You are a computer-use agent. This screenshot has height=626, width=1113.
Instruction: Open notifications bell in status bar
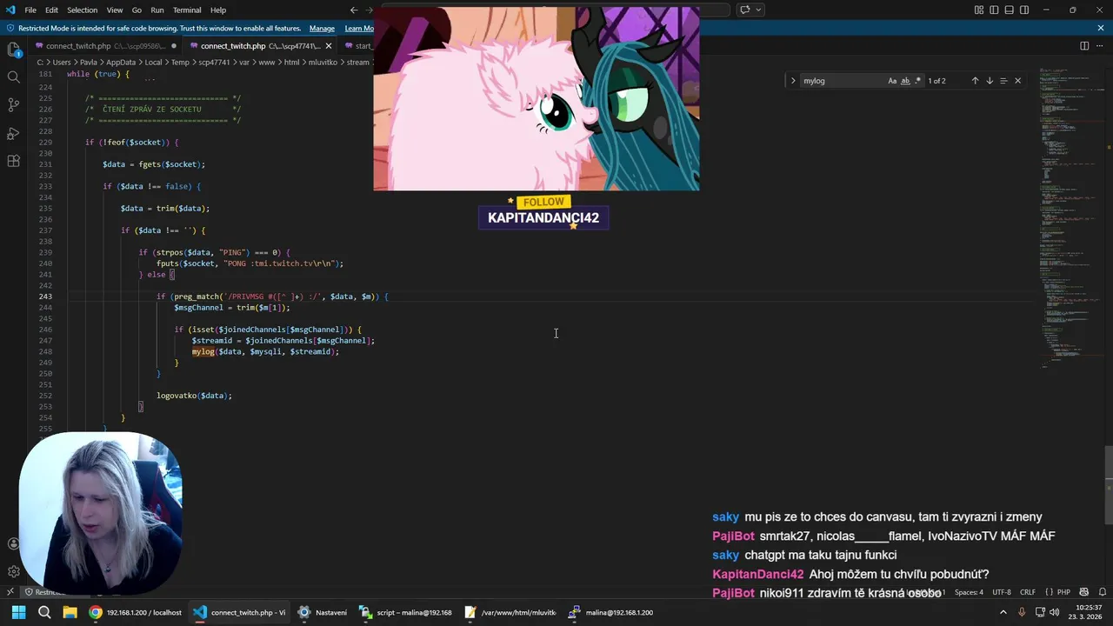point(1101,592)
